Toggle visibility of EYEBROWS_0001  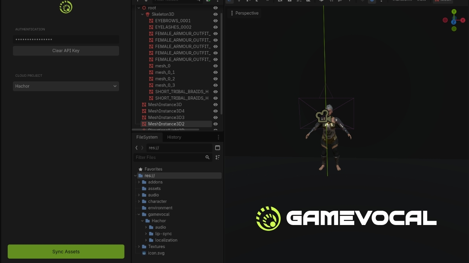point(215,21)
